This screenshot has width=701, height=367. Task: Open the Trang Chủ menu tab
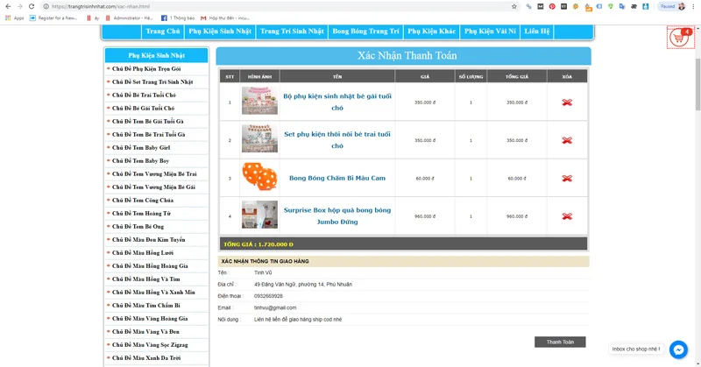[163, 32]
